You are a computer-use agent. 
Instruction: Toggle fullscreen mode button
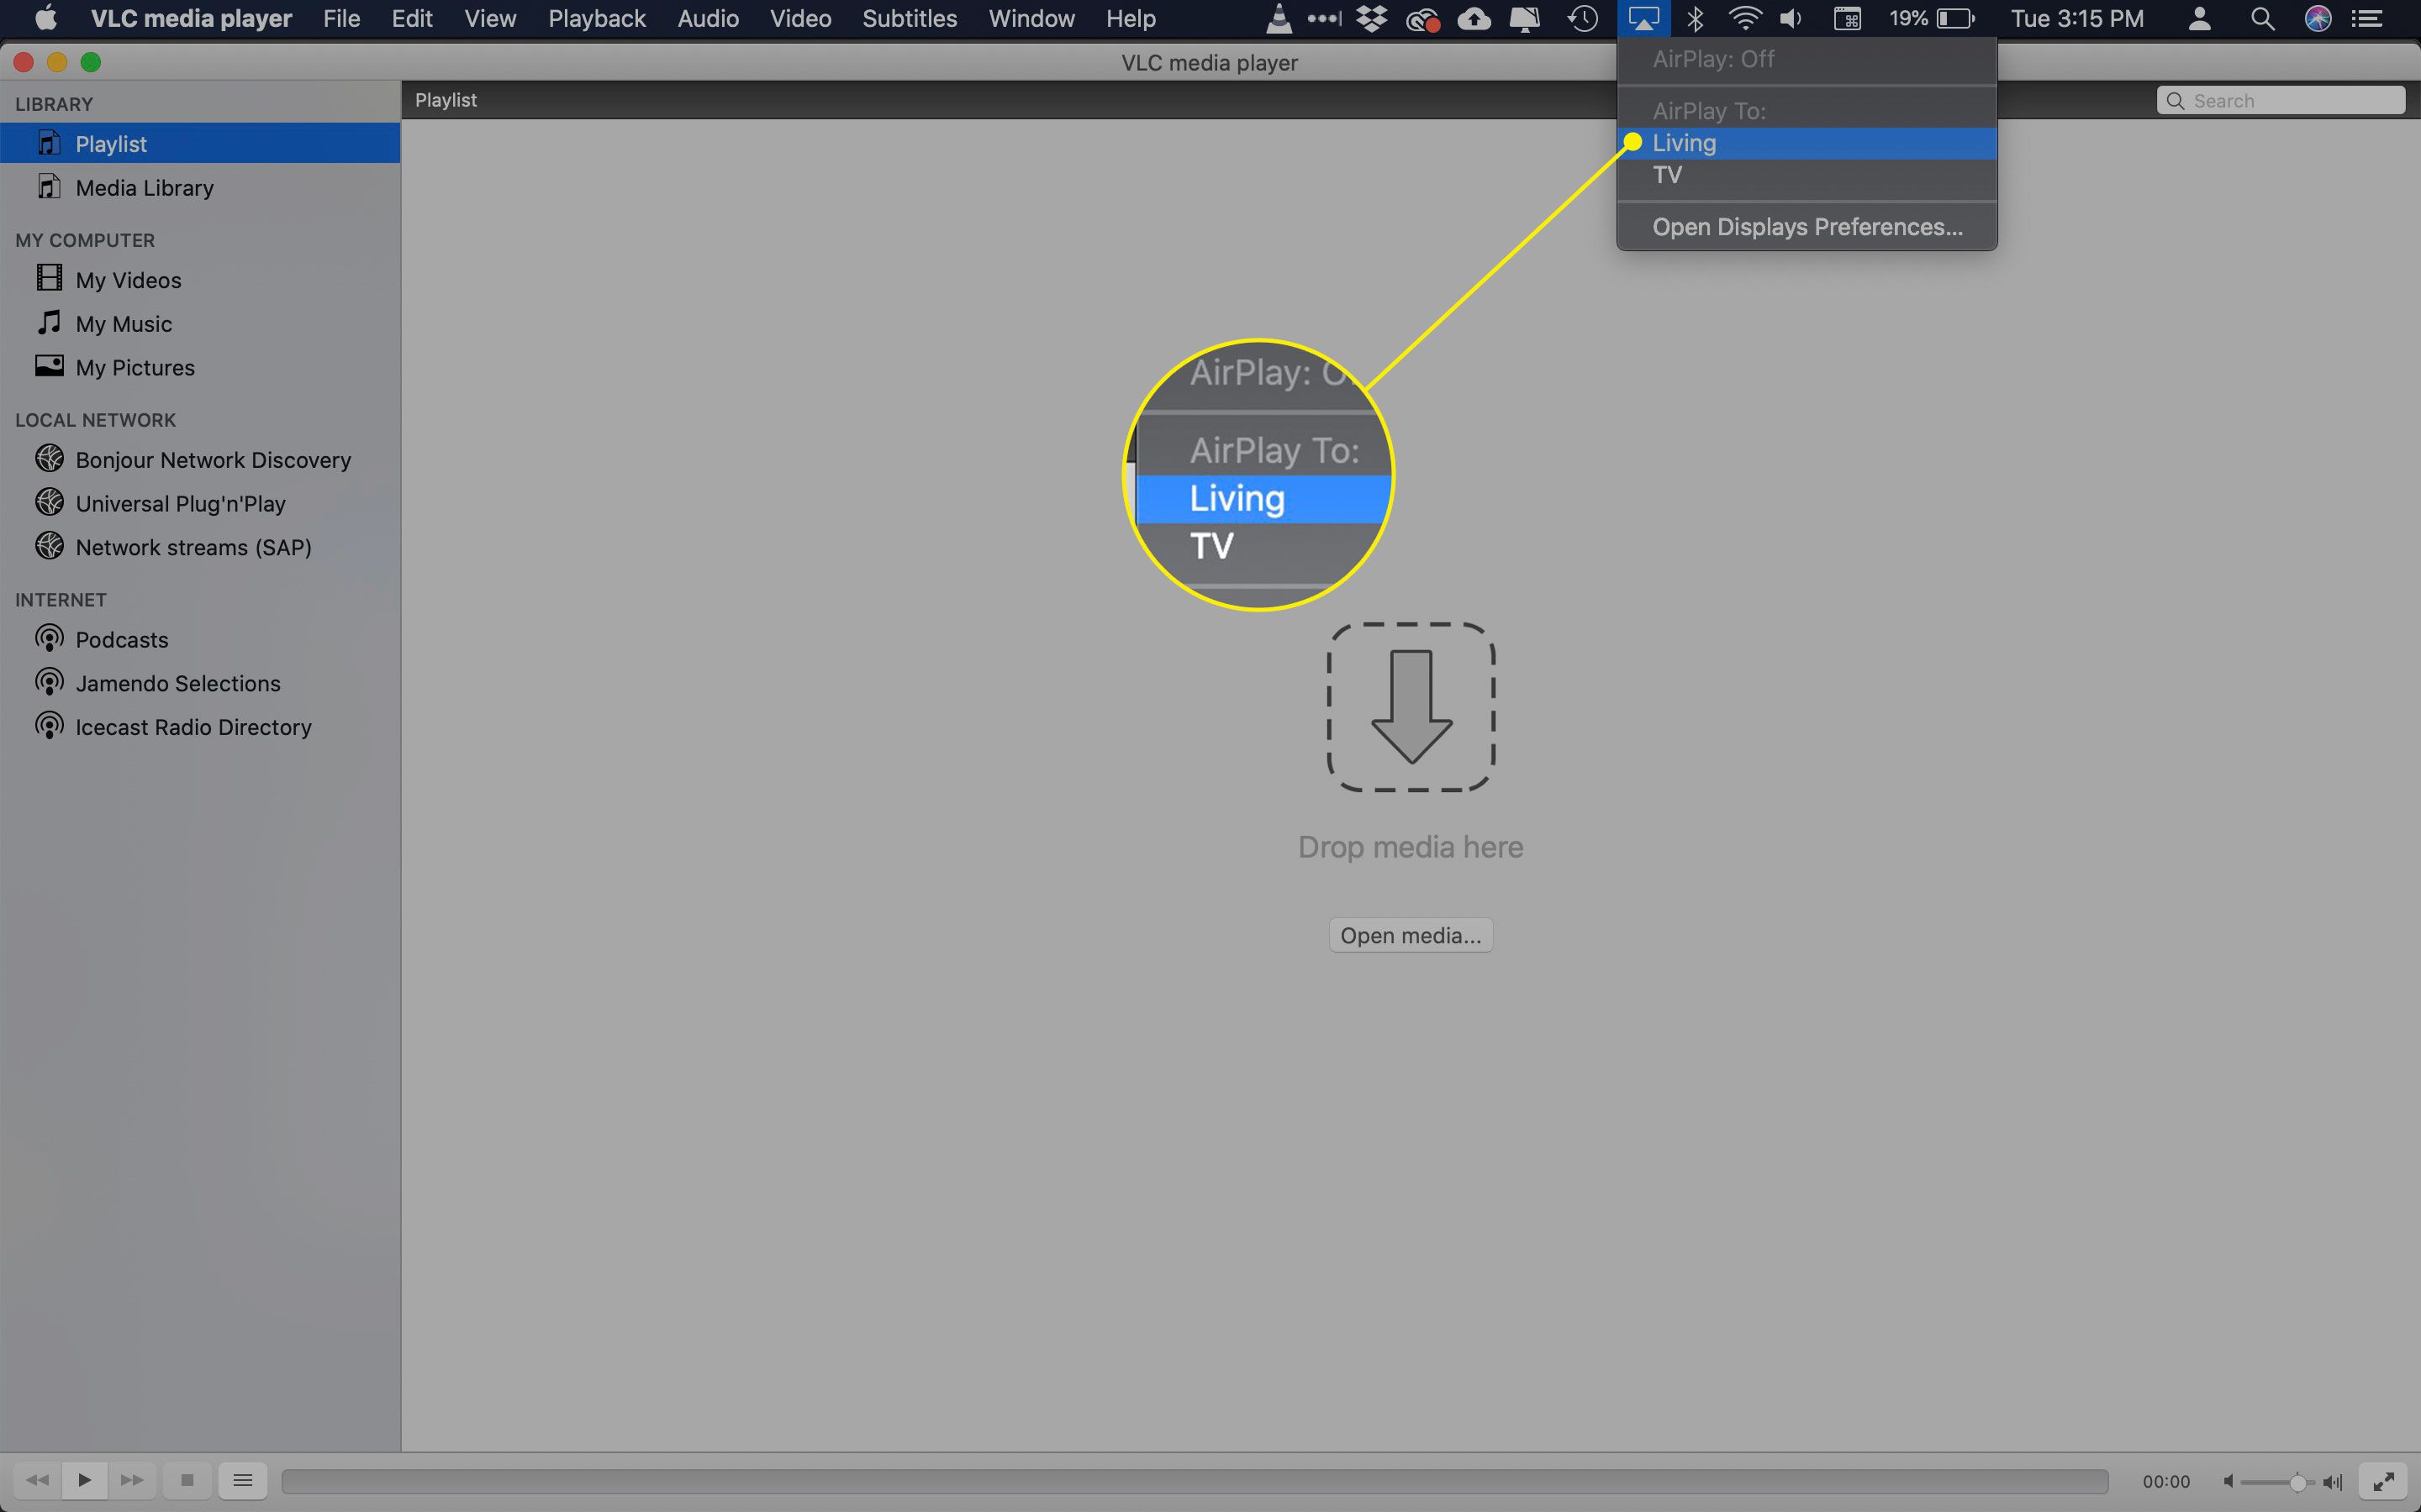click(2383, 1481)
